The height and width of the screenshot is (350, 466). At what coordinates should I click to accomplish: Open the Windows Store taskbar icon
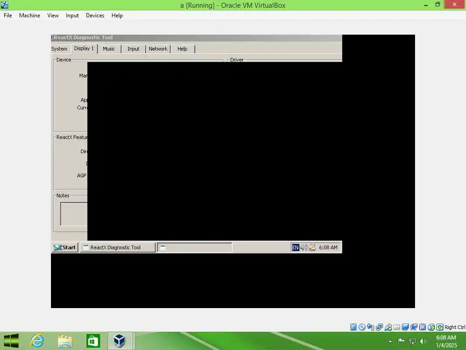pyautogui.click(x=93, y=341)
